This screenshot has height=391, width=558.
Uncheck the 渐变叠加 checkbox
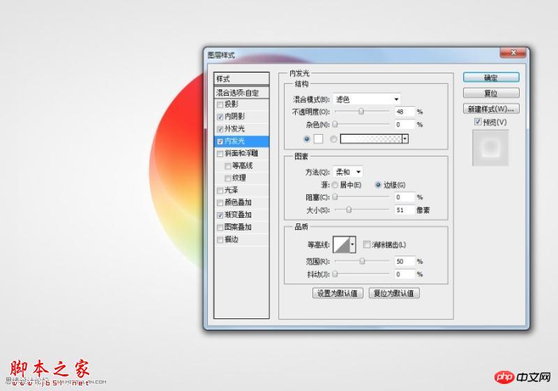pyautogui.click(x=220, y=215)
